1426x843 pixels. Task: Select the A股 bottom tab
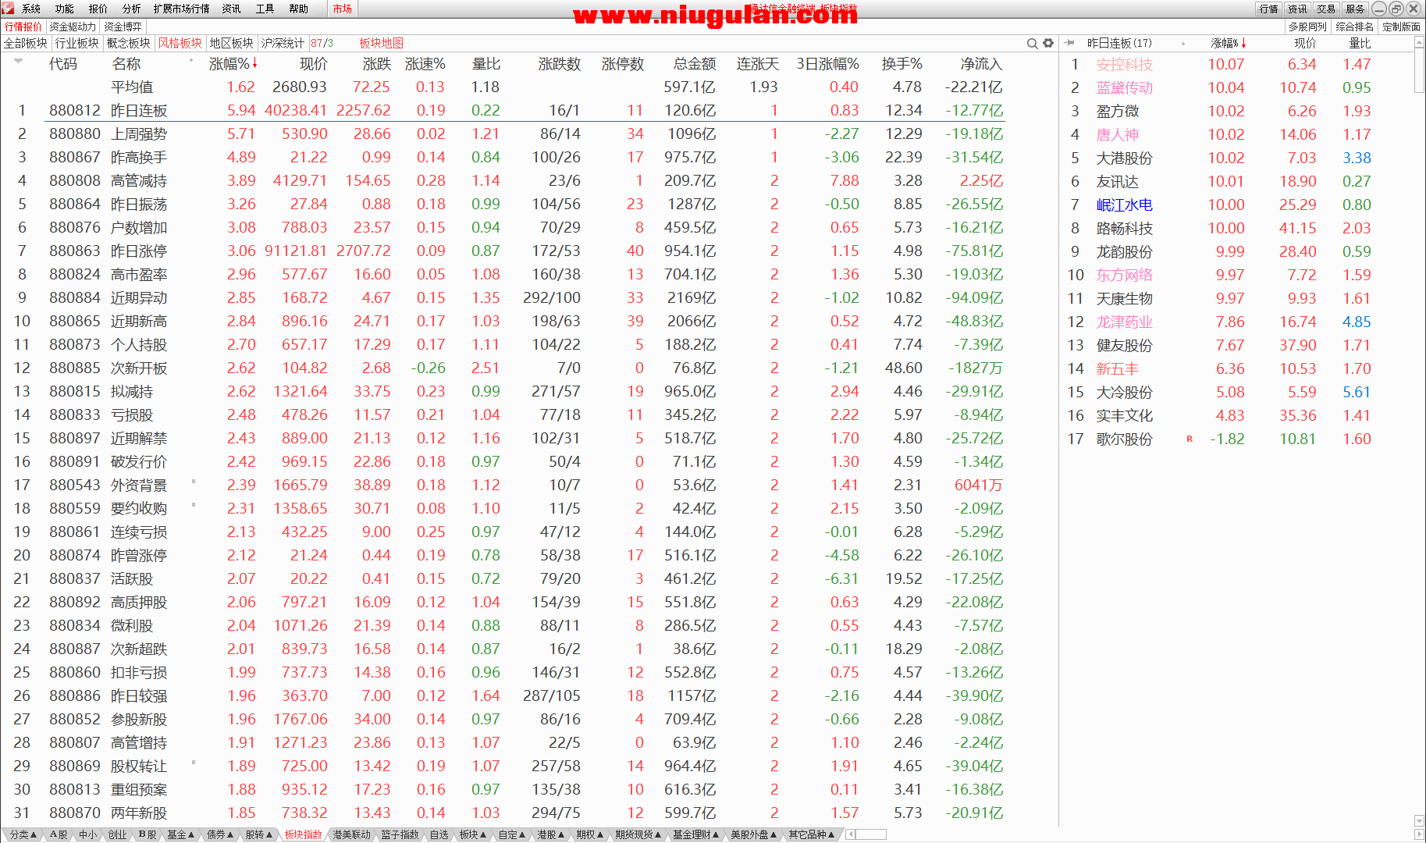[x=59, y=834]
